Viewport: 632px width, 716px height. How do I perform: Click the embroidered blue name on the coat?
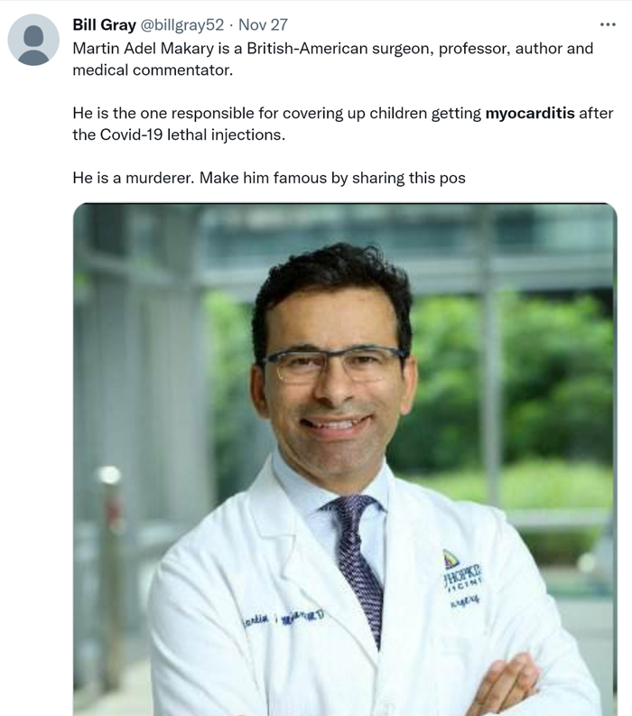coord(283,618)
